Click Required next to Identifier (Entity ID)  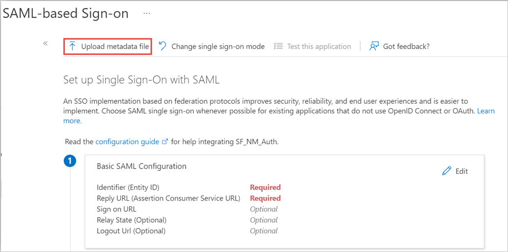(265, 187)
